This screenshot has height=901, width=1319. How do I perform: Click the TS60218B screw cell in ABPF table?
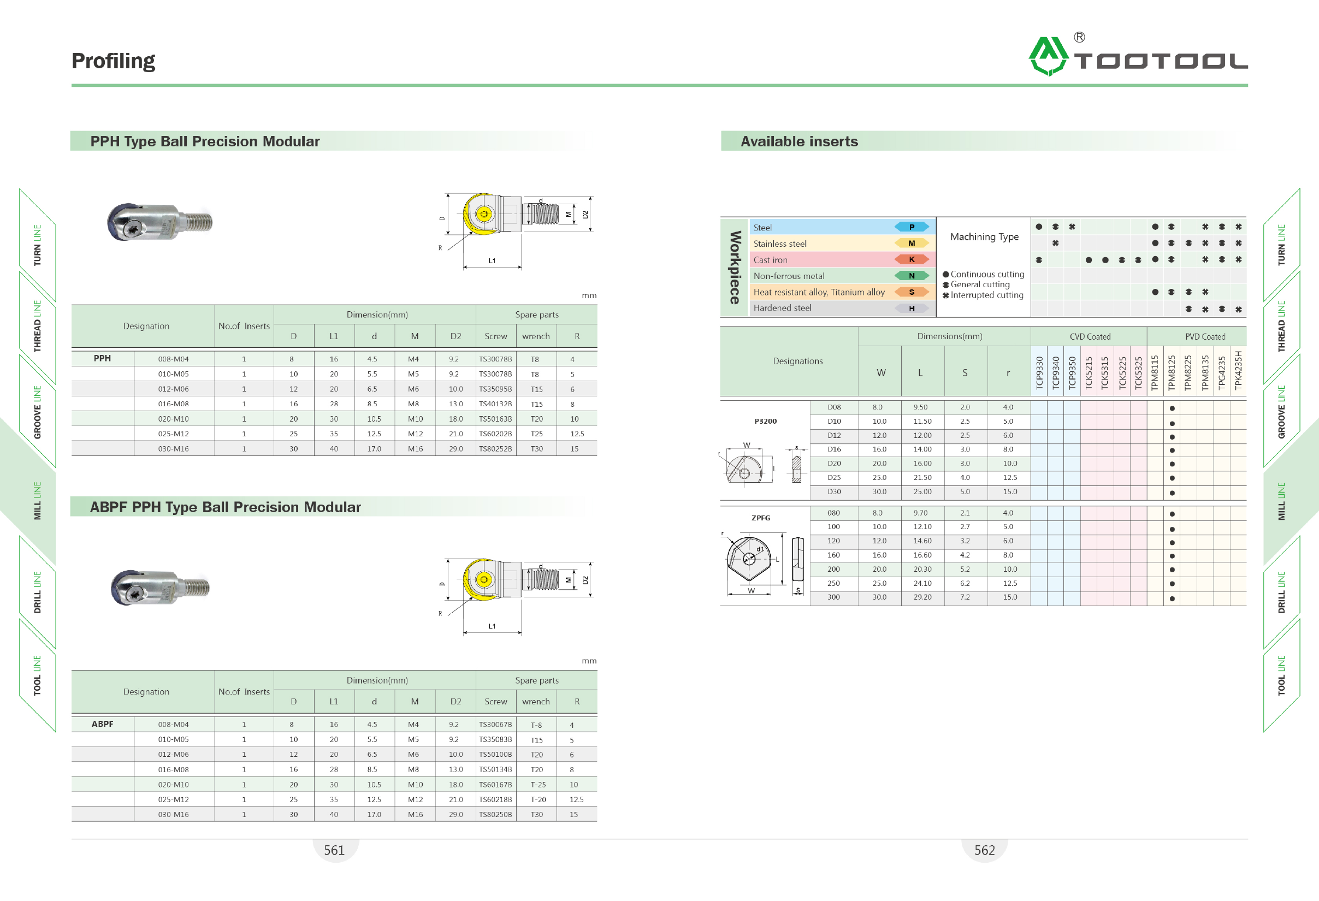pos(495,799)
